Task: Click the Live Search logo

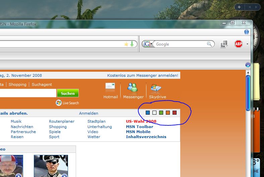Action: 67,103
